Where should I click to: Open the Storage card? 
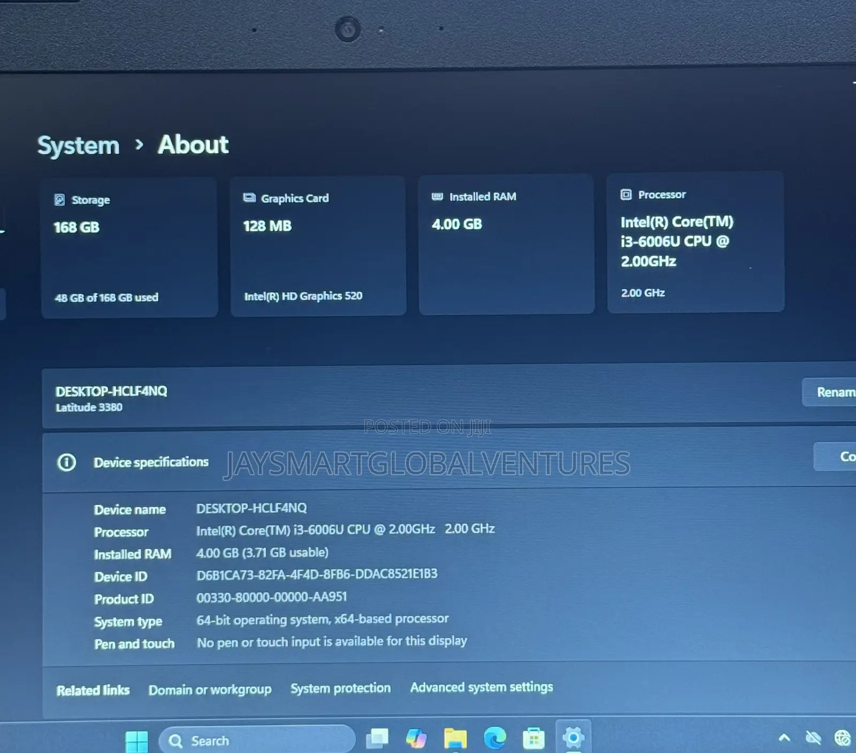tap(129, 248)
